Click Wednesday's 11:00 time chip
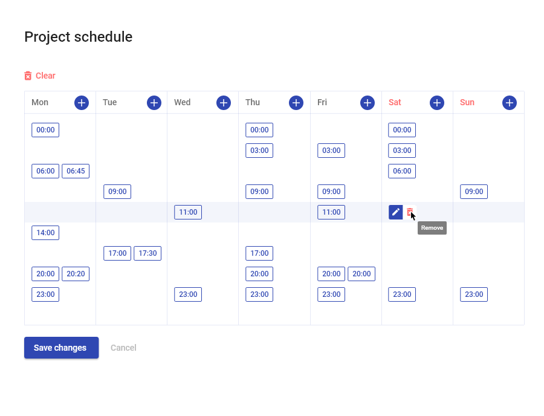Viewport: 544px width, 416px height. coord(188,212)
